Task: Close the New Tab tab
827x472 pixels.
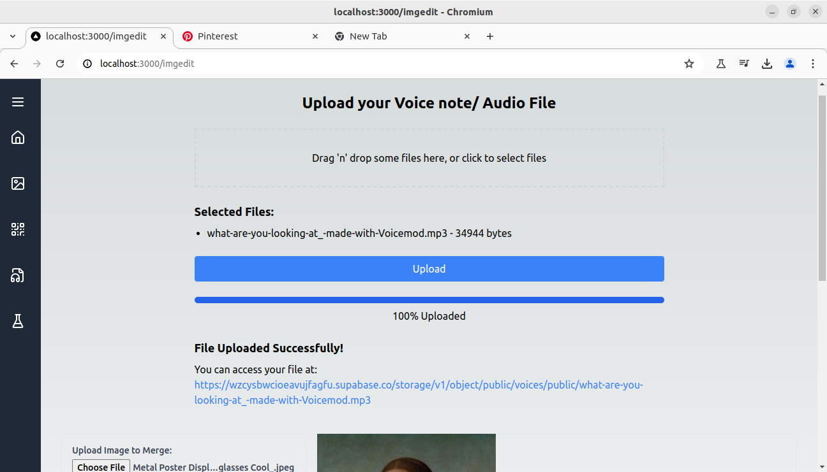Action: (x=467, y=36)
